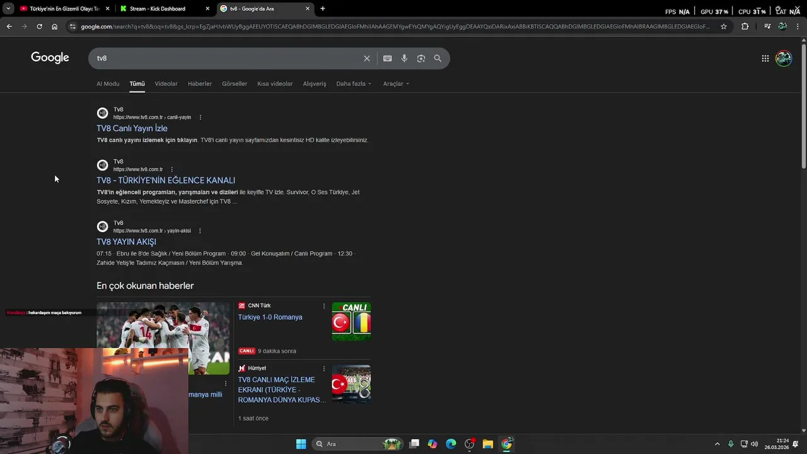
Task: Open football players news image
Action: [x=163, y=338]
